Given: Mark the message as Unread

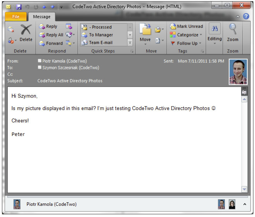Looking at the screenshot, I should (x=186, y=26).
